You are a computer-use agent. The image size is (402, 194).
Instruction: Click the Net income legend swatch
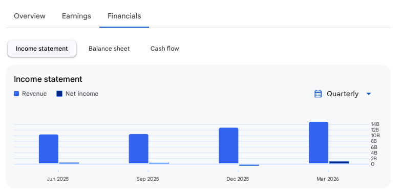(x=59, y=94)
